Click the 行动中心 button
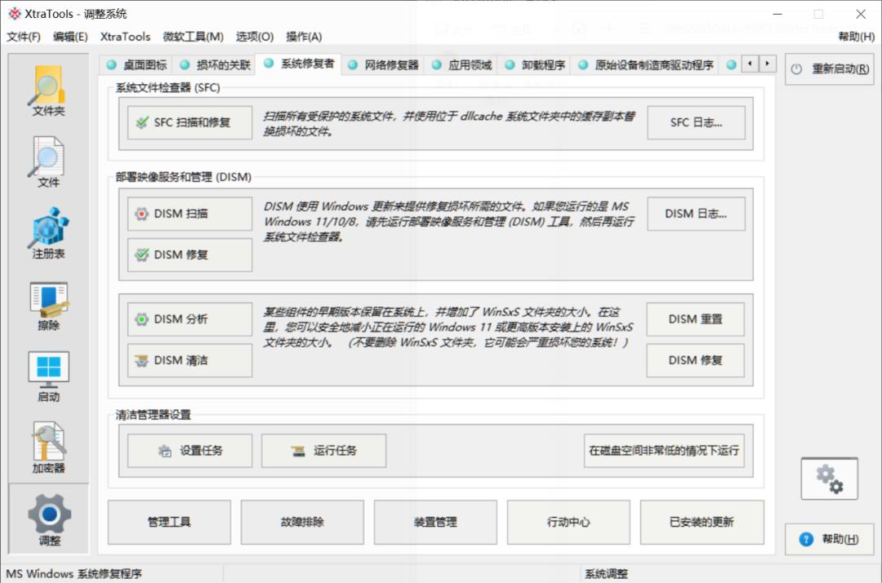 (x=568, y=522)
